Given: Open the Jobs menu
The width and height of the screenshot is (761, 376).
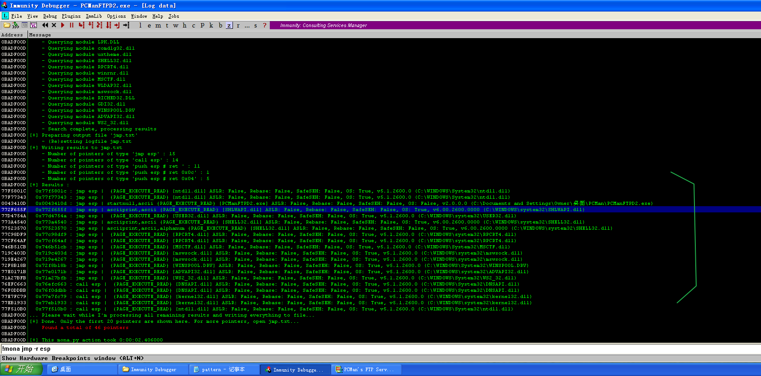Looking at the screenshot, I should [x=173, y=16].
